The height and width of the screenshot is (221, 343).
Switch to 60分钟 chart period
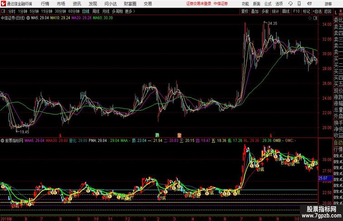(x=74, y=11)
